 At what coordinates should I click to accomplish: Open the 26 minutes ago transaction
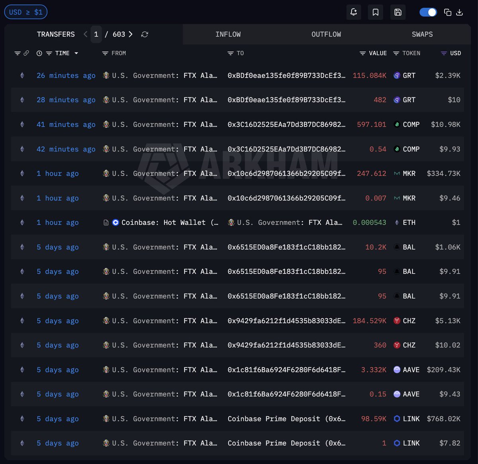click(66, 75)
